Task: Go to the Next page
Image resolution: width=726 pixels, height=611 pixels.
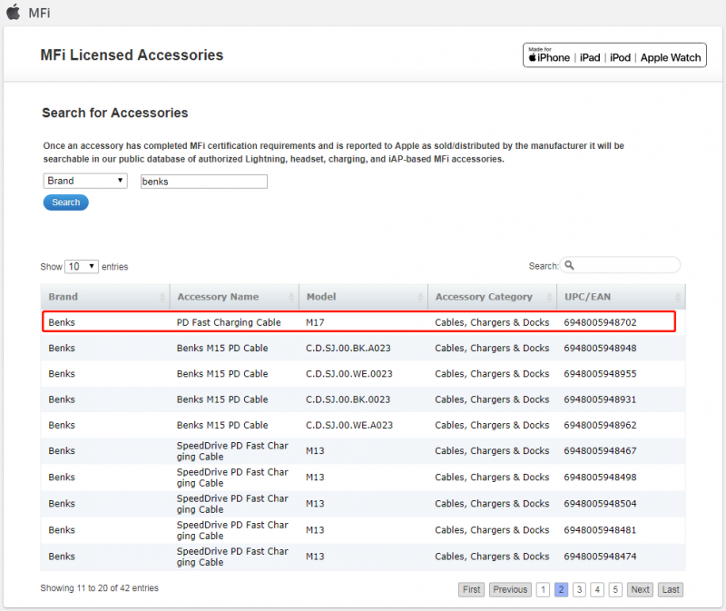Action: point(641,589)
